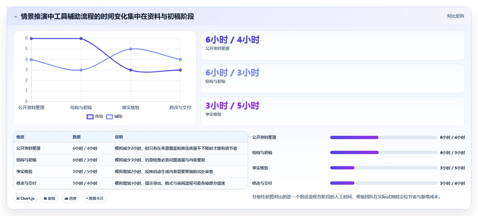Click the Chart.js chip
The width and height of the screenshot is (478, 216).
(x=26, y=198)
